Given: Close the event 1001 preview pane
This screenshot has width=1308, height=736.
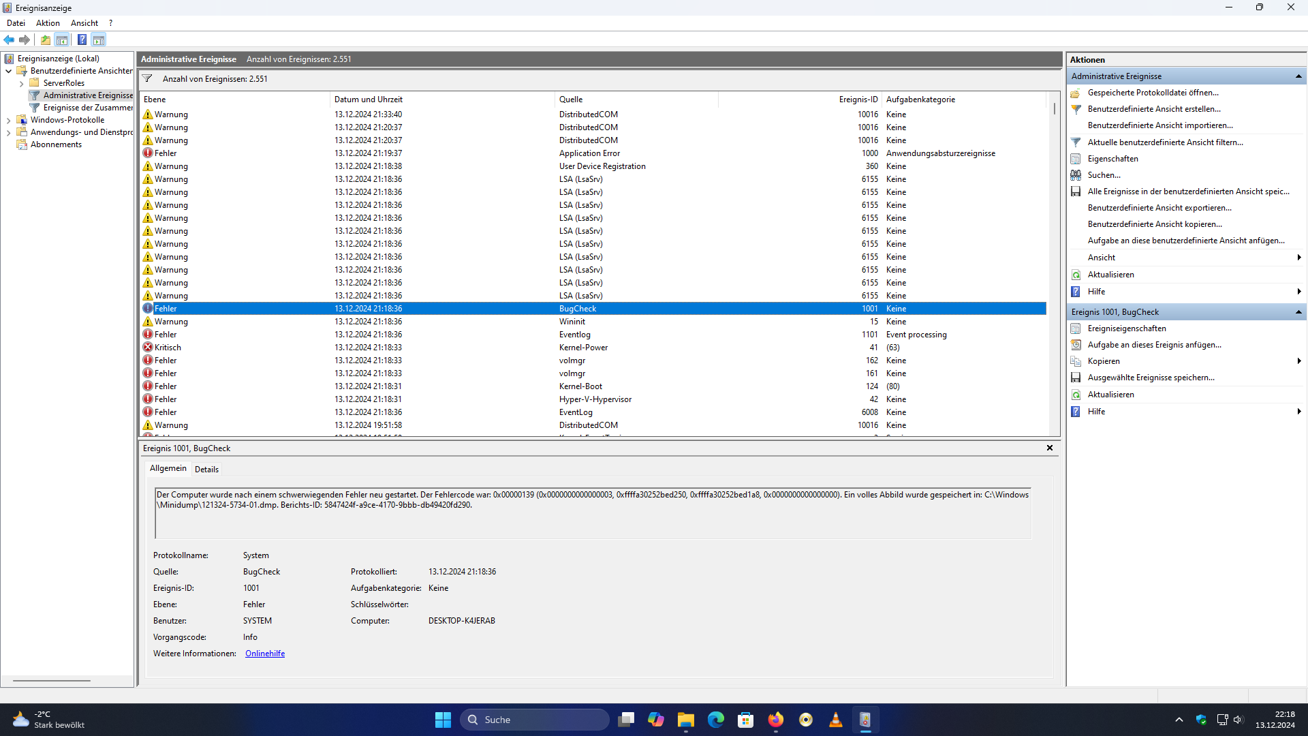Looking at the screenshot, I should 1049,448.
